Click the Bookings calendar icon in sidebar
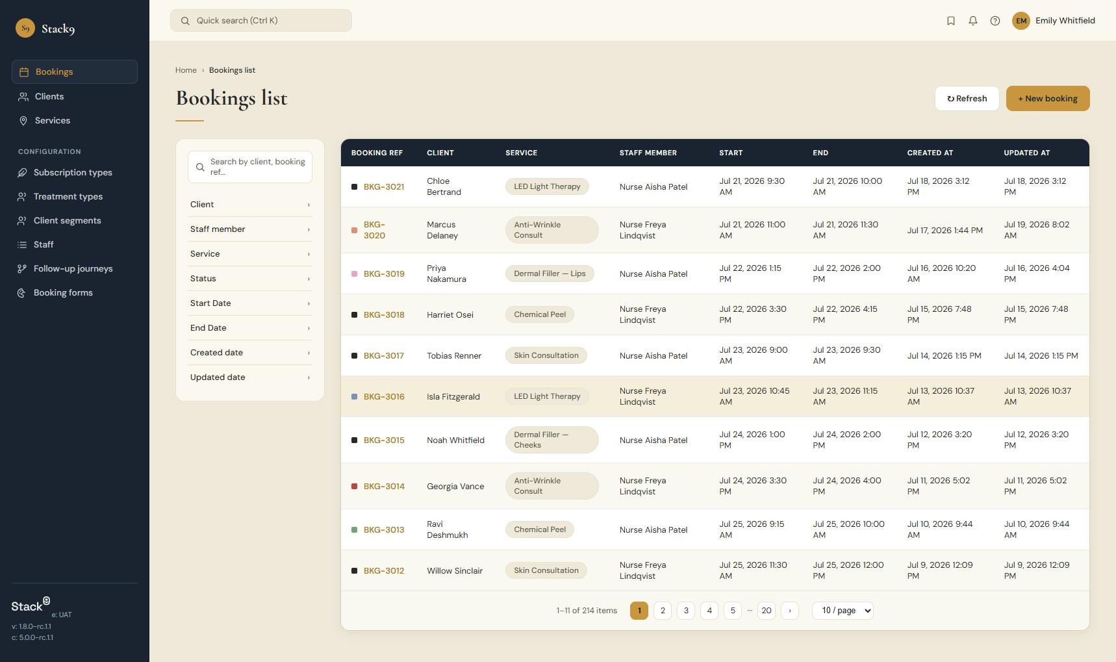This screenshot has height=662, width=1116. 24,72
